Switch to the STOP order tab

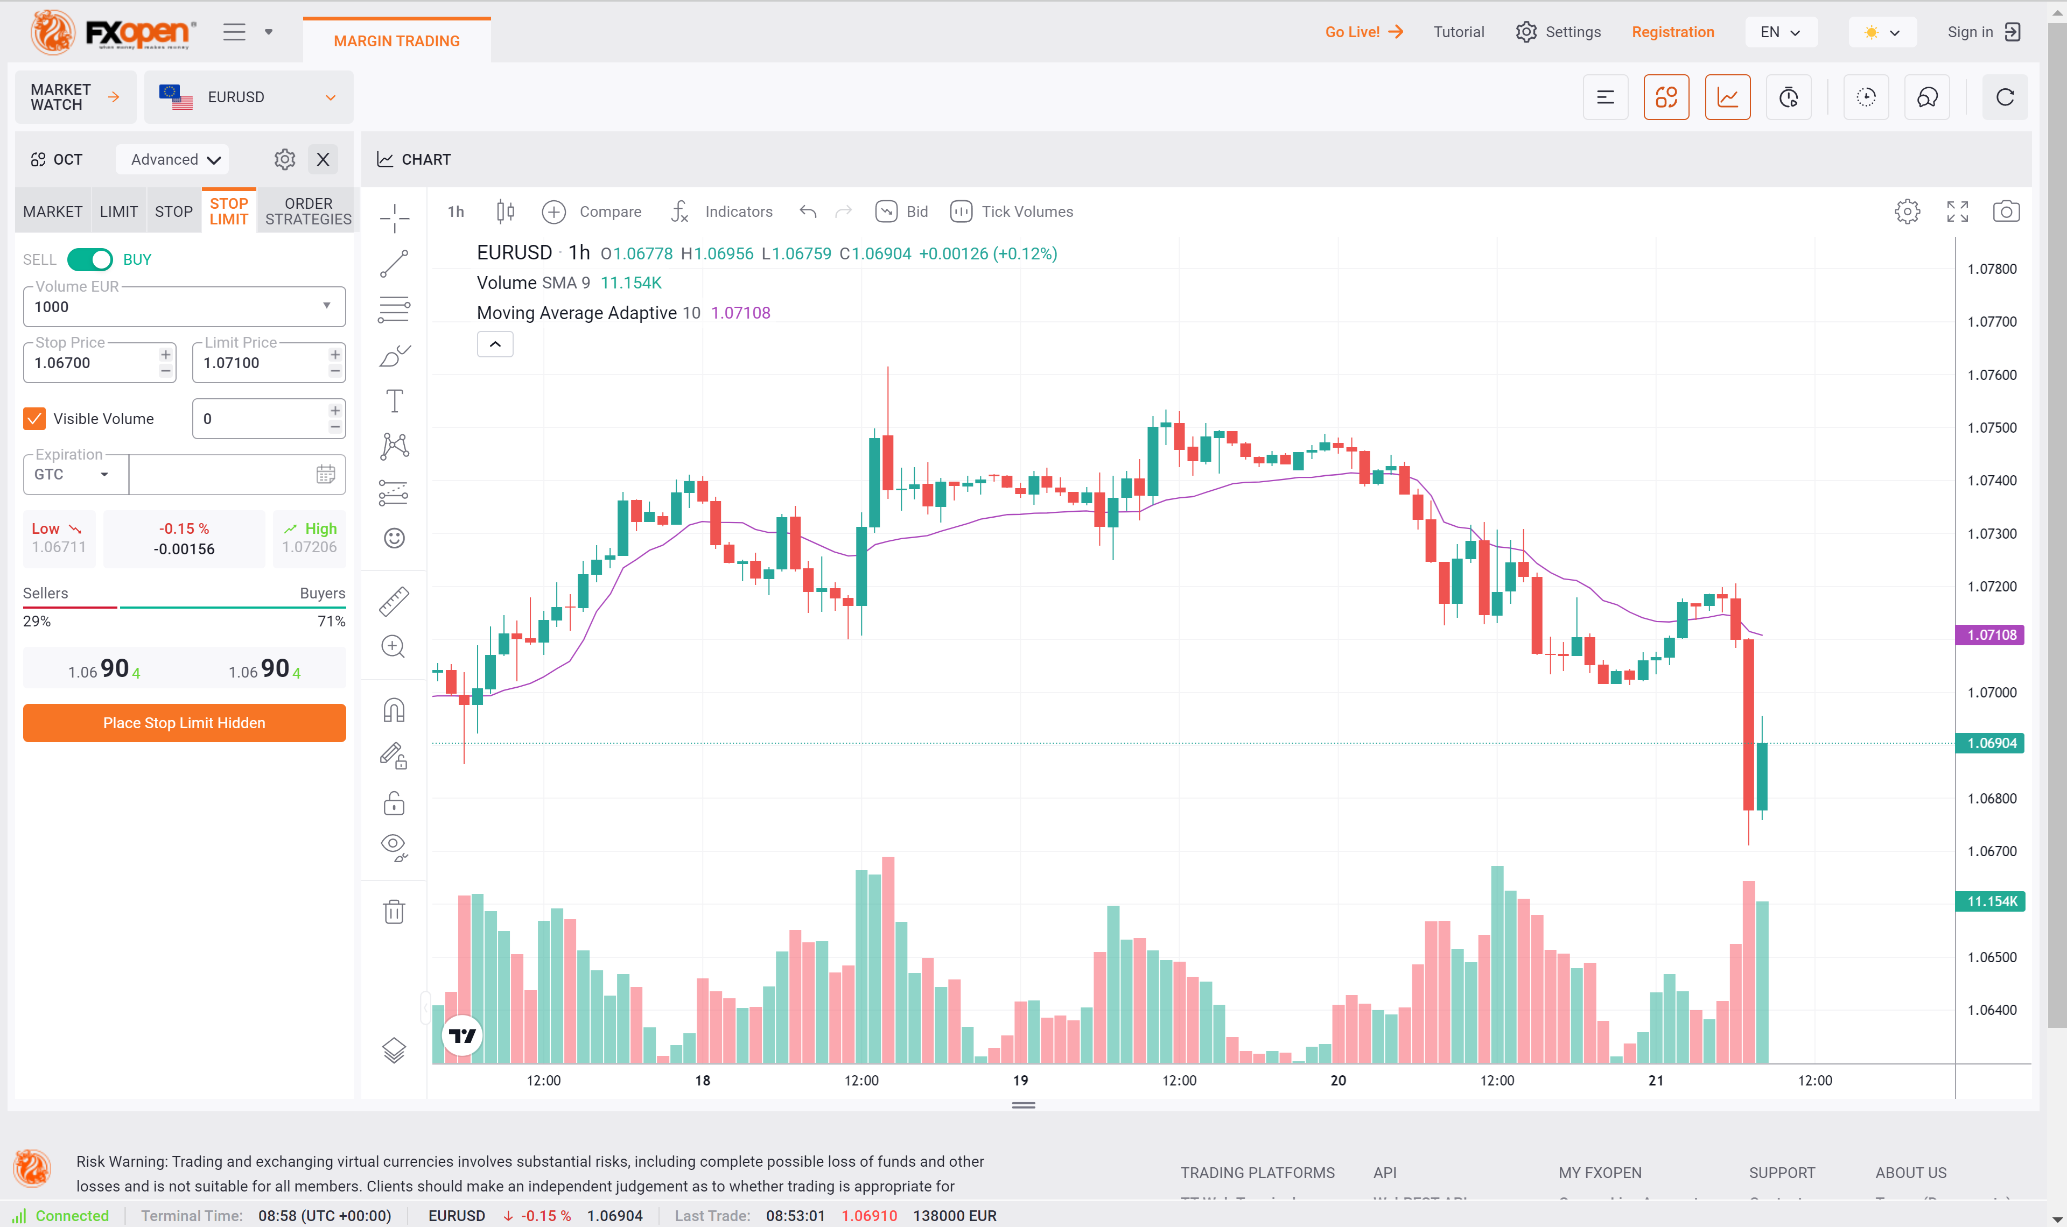[x=174, y=211]
